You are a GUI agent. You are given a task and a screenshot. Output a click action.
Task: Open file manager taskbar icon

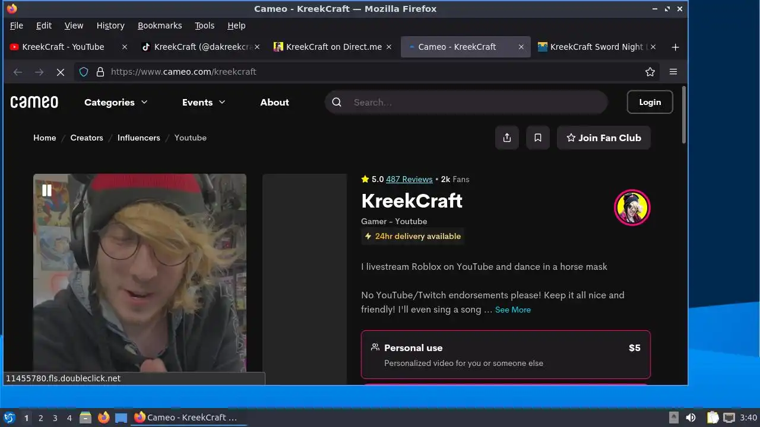(x=85, y=418)
